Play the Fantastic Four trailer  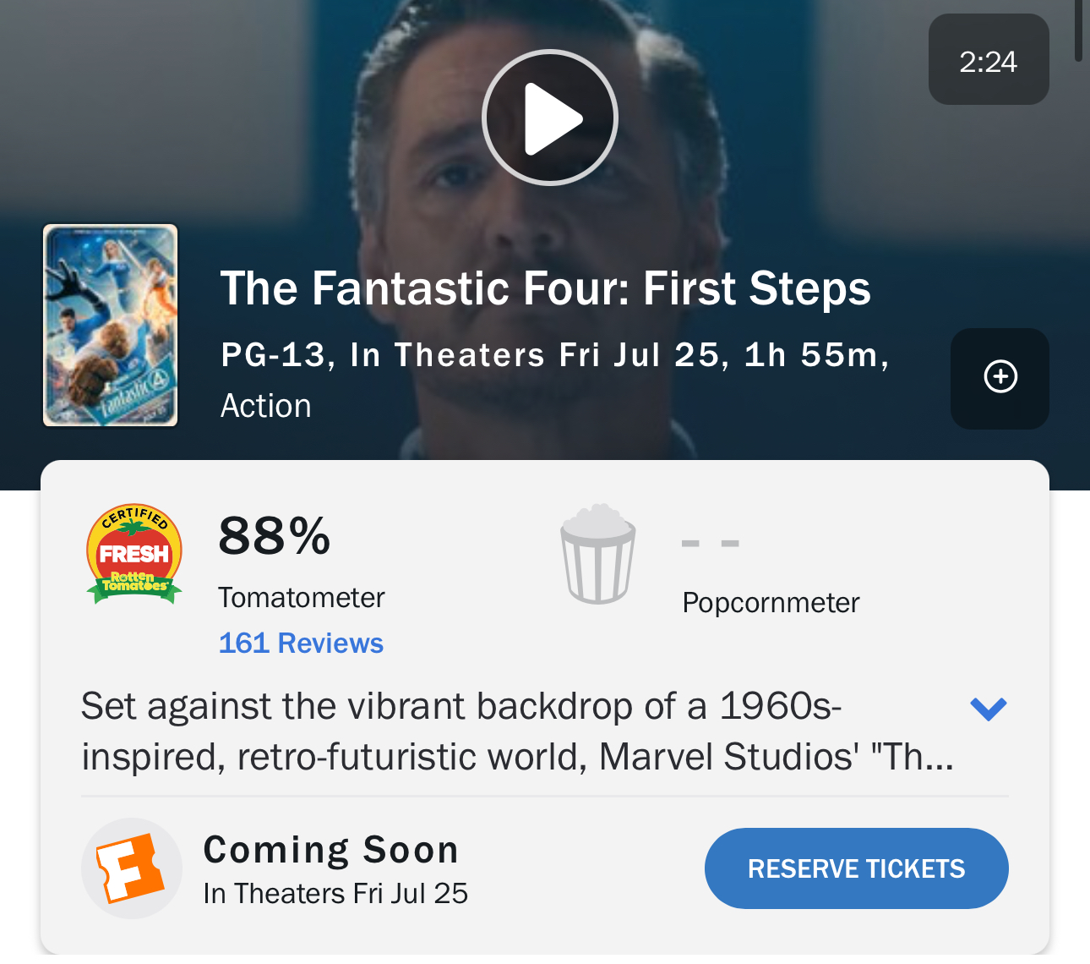pyautogui.click(x=550, y=118)
